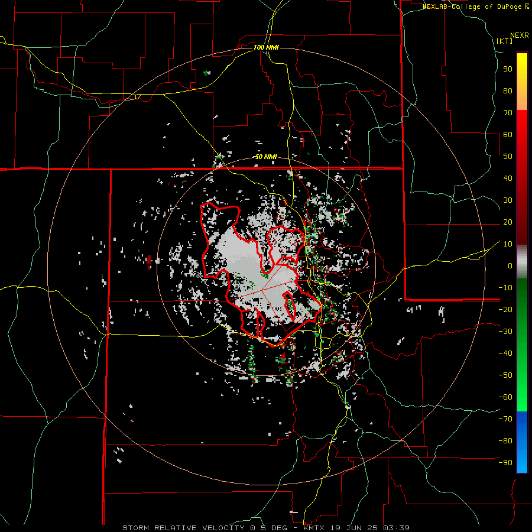Select the -70 value on the velocity scale
Image resolution: width=532 pixels, height=532 pixels.
(x=505, y=419)
